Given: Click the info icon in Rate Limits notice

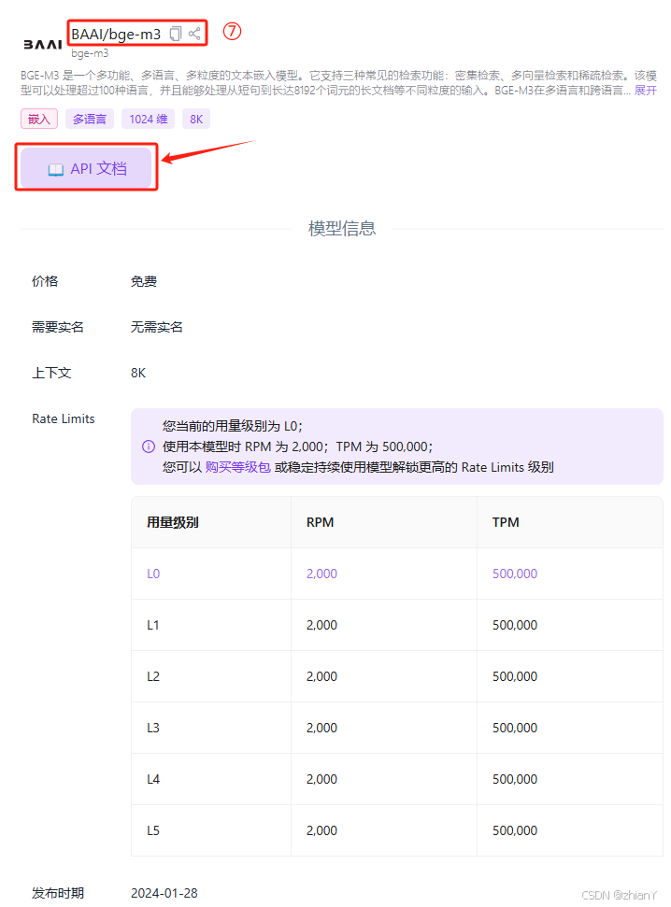Looking at the screenshot, I should [x=149, y=446].
